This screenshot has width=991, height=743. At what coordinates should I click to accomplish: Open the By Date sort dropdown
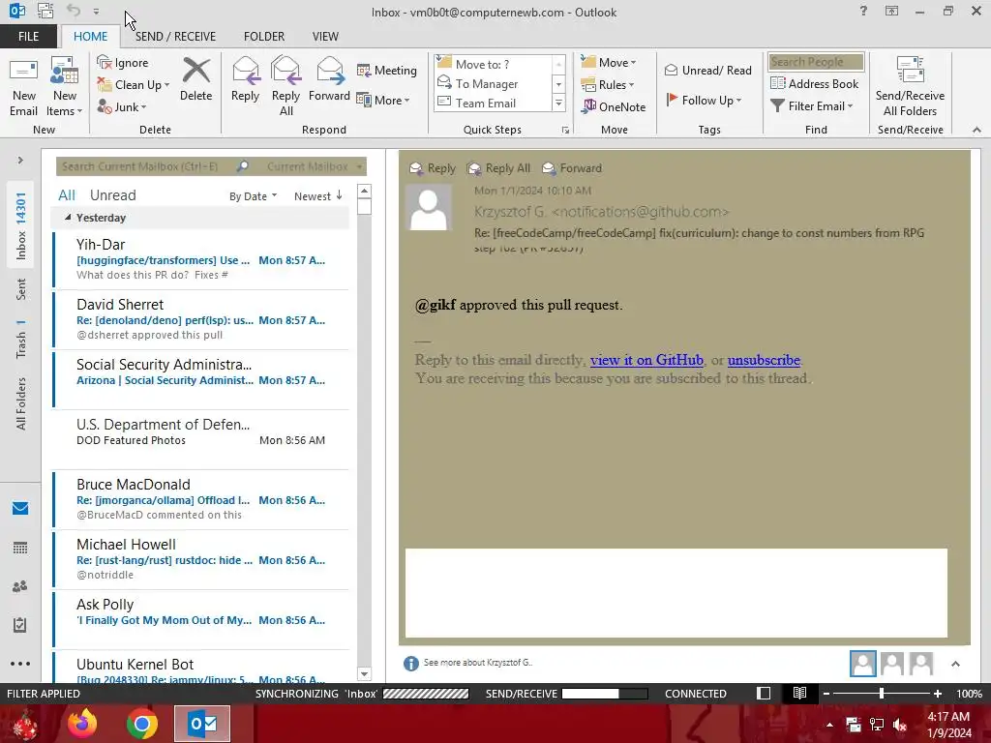pyautogui.click(x=253, y=196)
